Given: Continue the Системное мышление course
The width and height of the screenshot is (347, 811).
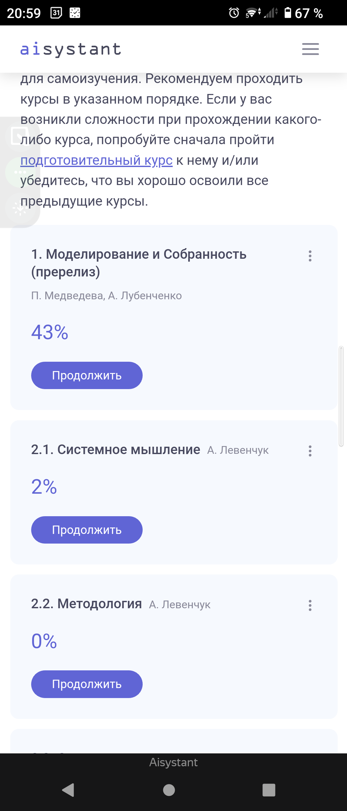Looking at the screenshot, I should point(87,530).
